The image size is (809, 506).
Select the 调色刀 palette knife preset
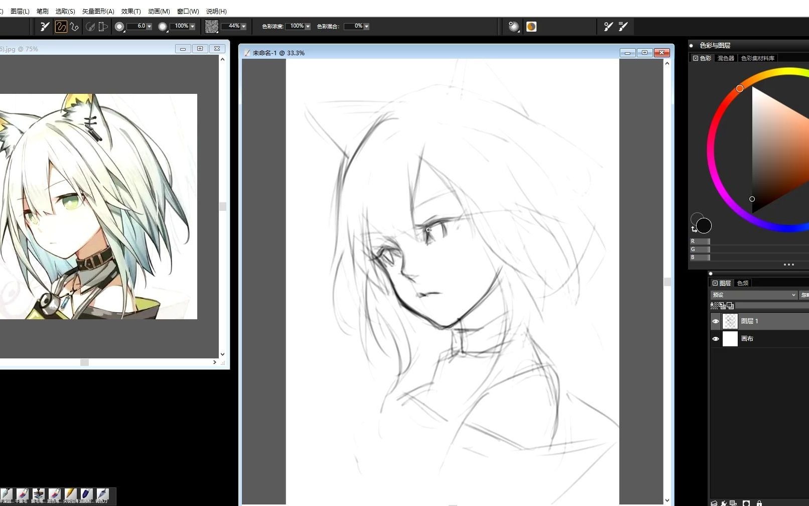point(102,494)
